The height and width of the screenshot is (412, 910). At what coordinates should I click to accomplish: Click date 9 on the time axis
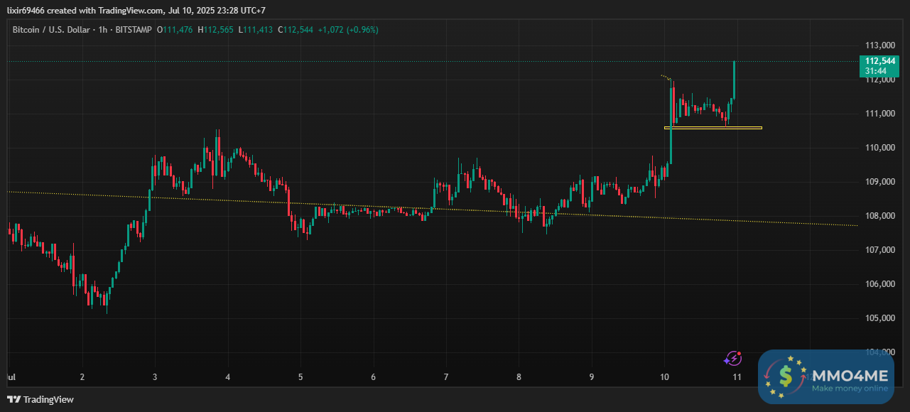(x=592, y=376)
